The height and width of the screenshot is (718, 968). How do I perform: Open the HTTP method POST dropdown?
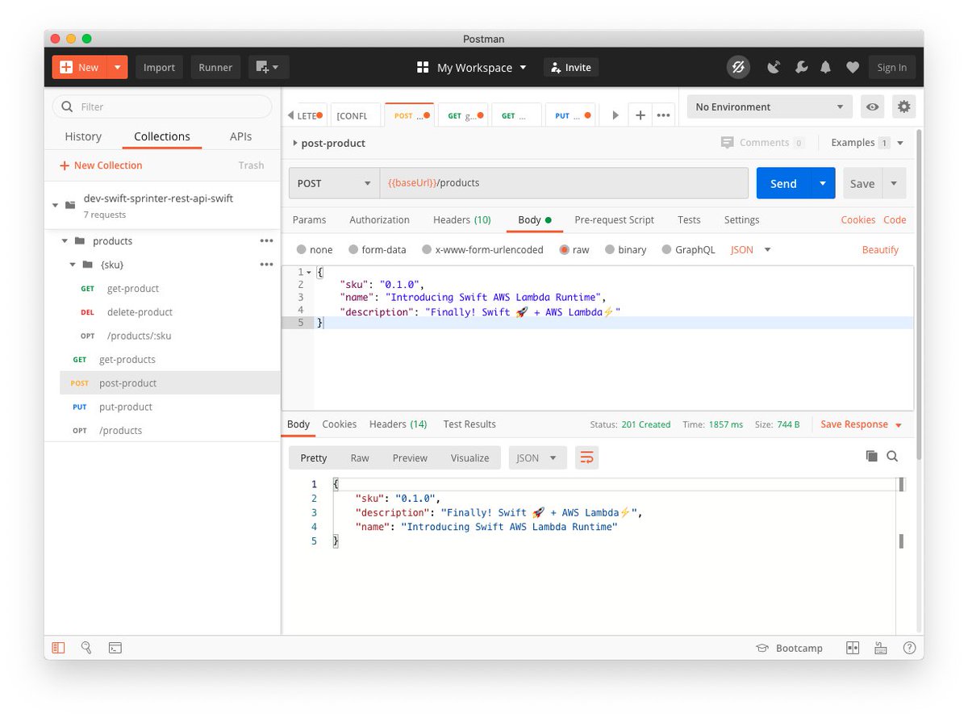coord(334,183)
